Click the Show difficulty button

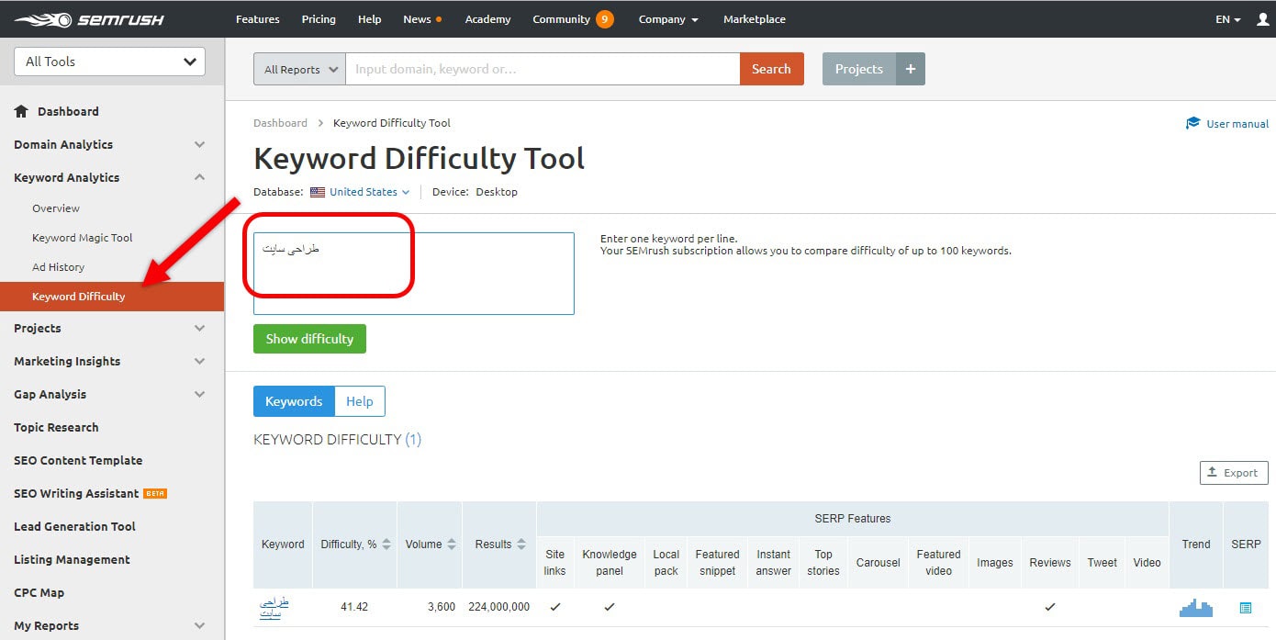[309, 338]
